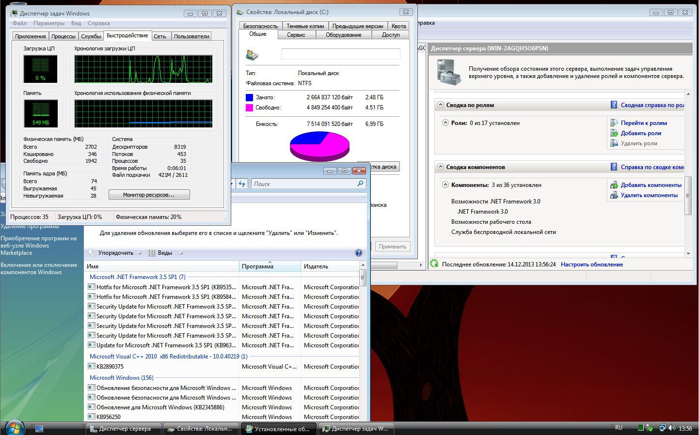
Task: Click the icon of the KB2890375 row
Action: point(91,366)
